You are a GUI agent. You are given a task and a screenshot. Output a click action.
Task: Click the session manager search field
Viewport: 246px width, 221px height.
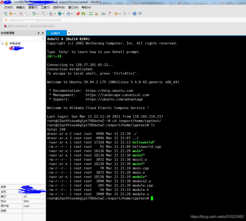click(x=23, y=38)
